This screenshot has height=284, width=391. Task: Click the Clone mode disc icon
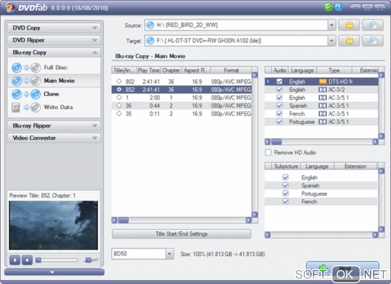[x=26, y=94]
